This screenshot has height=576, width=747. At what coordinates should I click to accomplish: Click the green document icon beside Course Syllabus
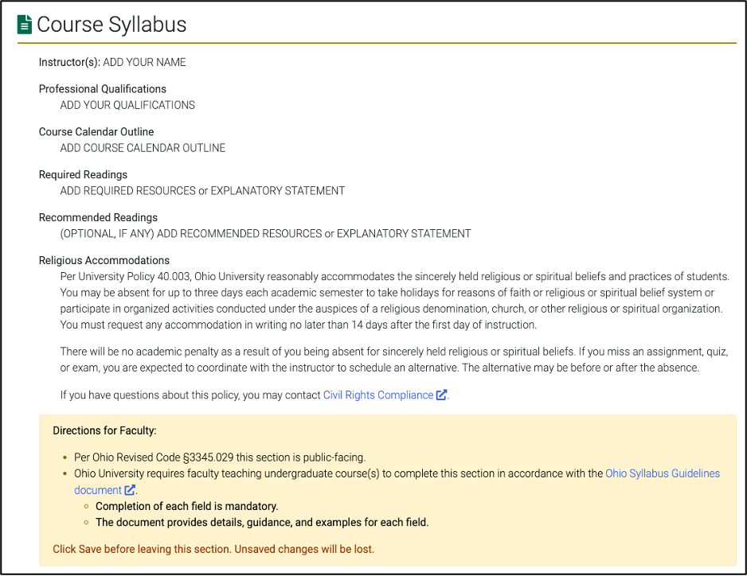pos(23,24)
